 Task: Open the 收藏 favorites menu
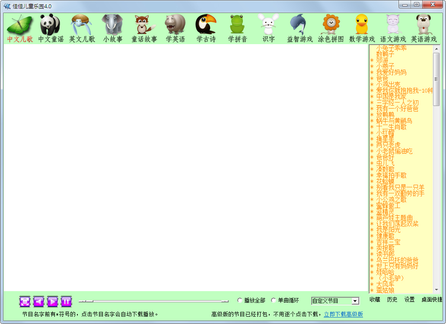tap(375, 300)
